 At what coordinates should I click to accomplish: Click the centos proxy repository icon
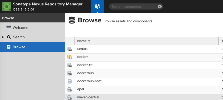(x=70, y=49)
